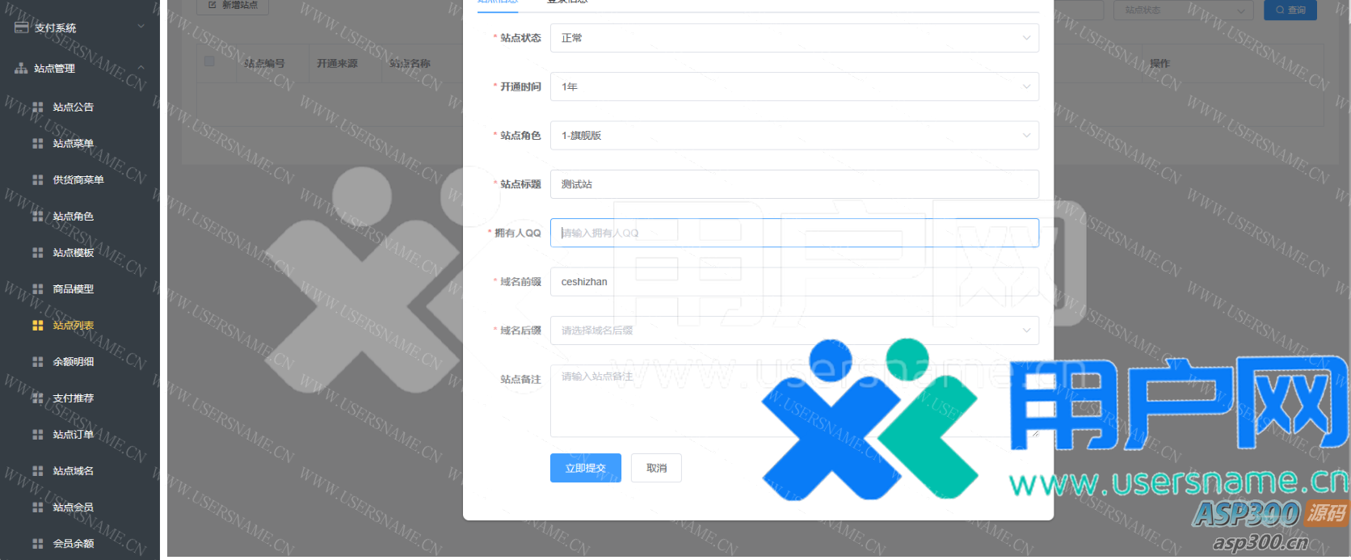This screenshot has width=1351, height=560.
Task: Click the 域名前缀 field containing ceshizhan
Action: click(794, 281)
